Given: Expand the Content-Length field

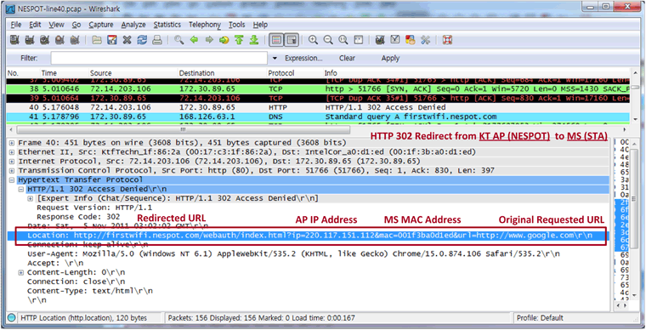Looking at the screenshot, I should (20, 272).
